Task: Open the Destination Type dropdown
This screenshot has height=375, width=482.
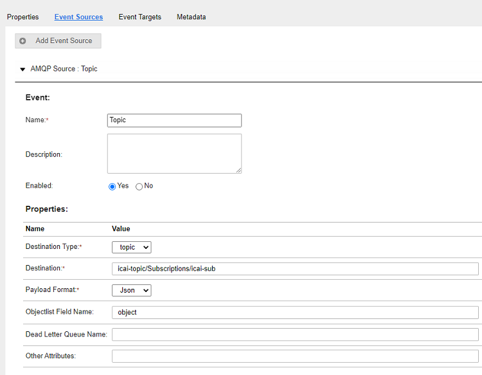Action: (x=132, y=248)
